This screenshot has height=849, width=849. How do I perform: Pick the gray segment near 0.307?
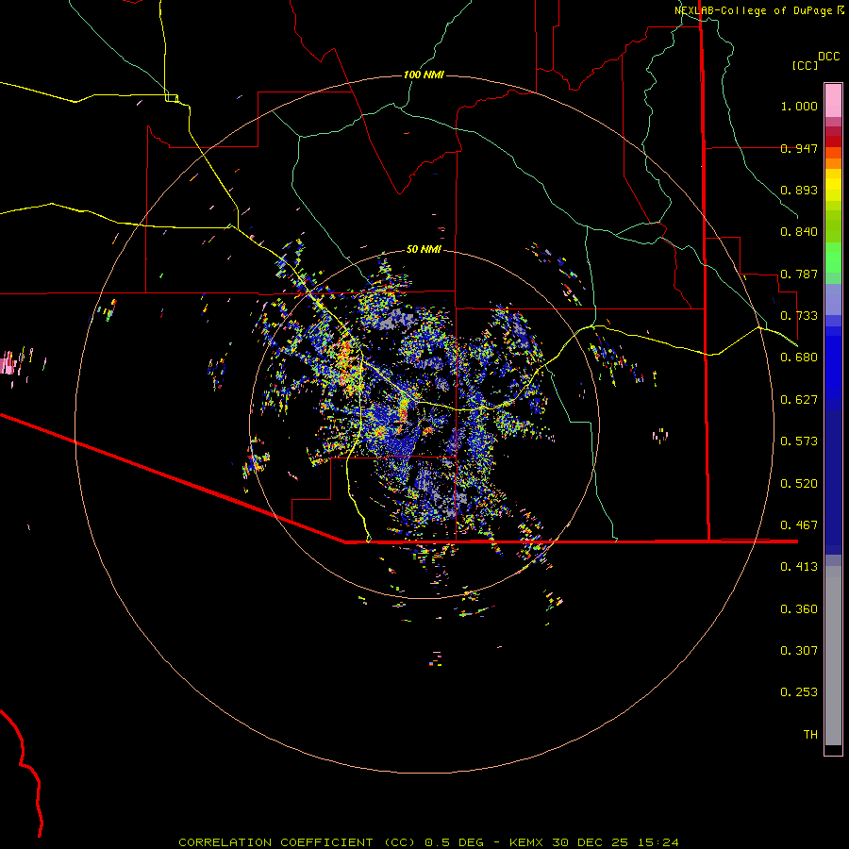(x=833, y=656)
